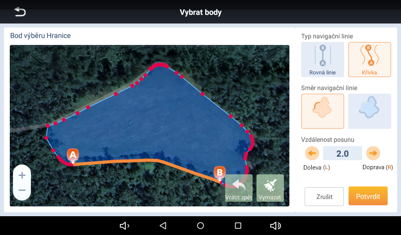Confirm selection with Potvrdit
This screenshot has width=401, height=235.
click(368, 196)
